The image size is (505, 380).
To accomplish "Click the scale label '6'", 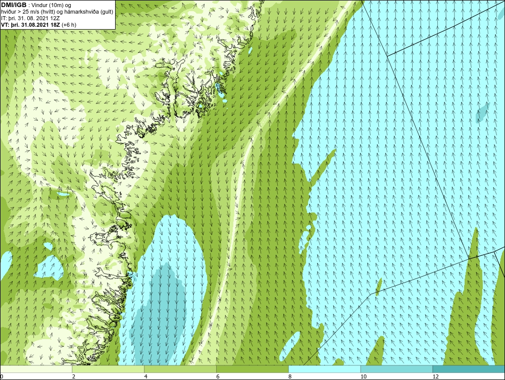I will (218, 376).
